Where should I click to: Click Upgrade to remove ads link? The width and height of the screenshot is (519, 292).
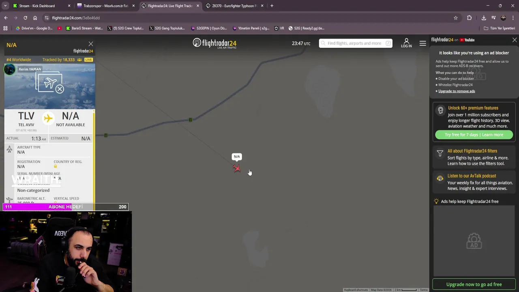click(x=457, y=91)
